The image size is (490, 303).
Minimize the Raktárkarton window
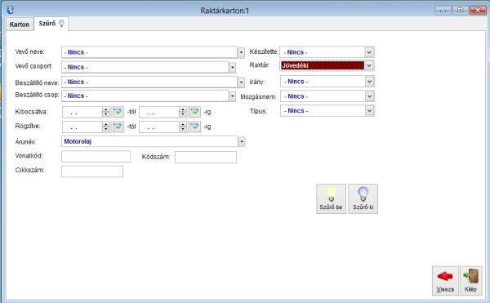(x=443, y=11)
